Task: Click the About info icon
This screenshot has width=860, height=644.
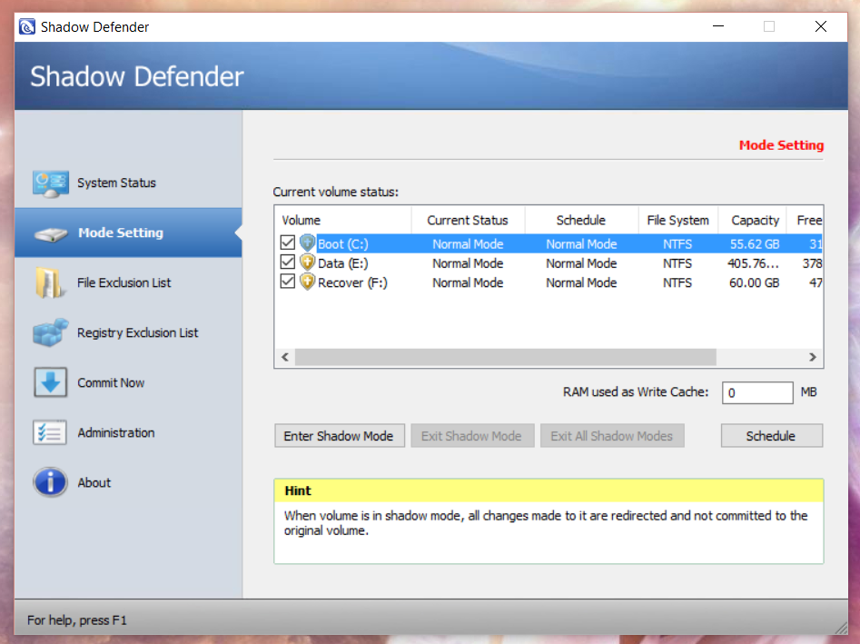Action: (50, 482)
